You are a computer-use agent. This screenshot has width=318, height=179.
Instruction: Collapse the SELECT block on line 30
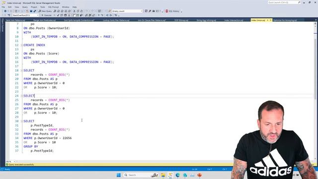[x=22, y=121]
